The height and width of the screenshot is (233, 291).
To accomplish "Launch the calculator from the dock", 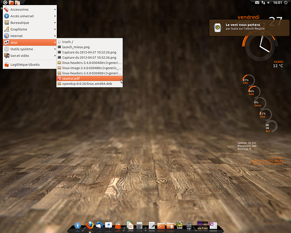I will tap(139, 226).
